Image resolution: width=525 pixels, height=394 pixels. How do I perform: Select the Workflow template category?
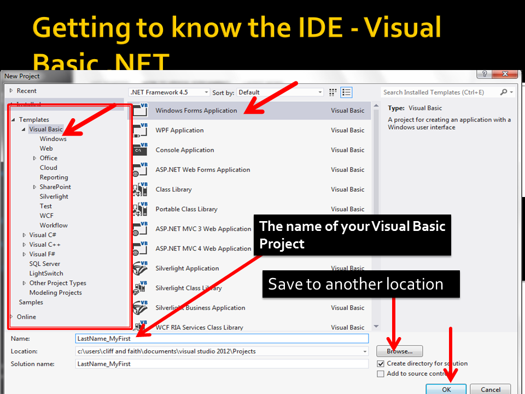[x=54, y=225]
